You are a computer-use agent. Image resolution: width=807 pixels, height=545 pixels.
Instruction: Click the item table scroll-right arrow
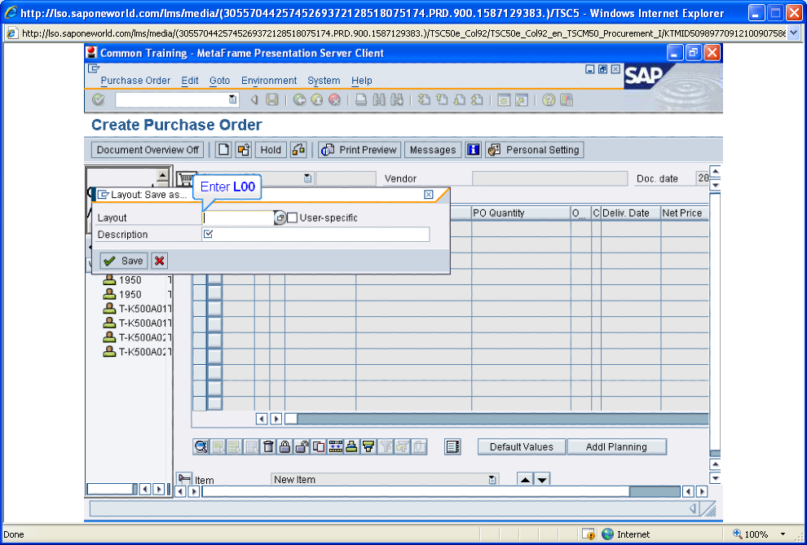pos(276,419)
